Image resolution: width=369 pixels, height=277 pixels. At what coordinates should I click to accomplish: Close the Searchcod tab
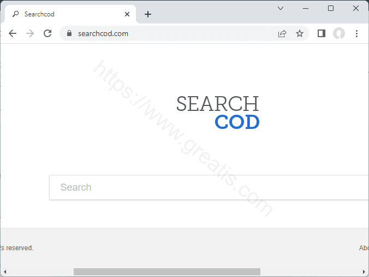pos(127,14)
